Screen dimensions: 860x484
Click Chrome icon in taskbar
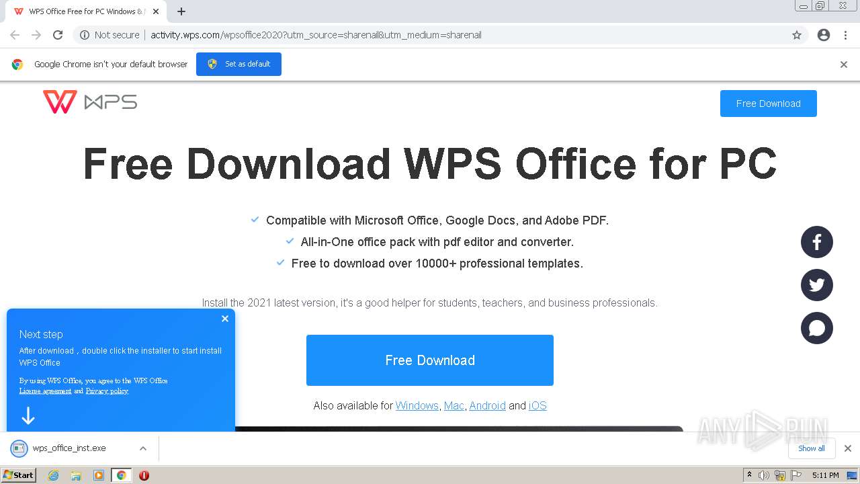122,475
